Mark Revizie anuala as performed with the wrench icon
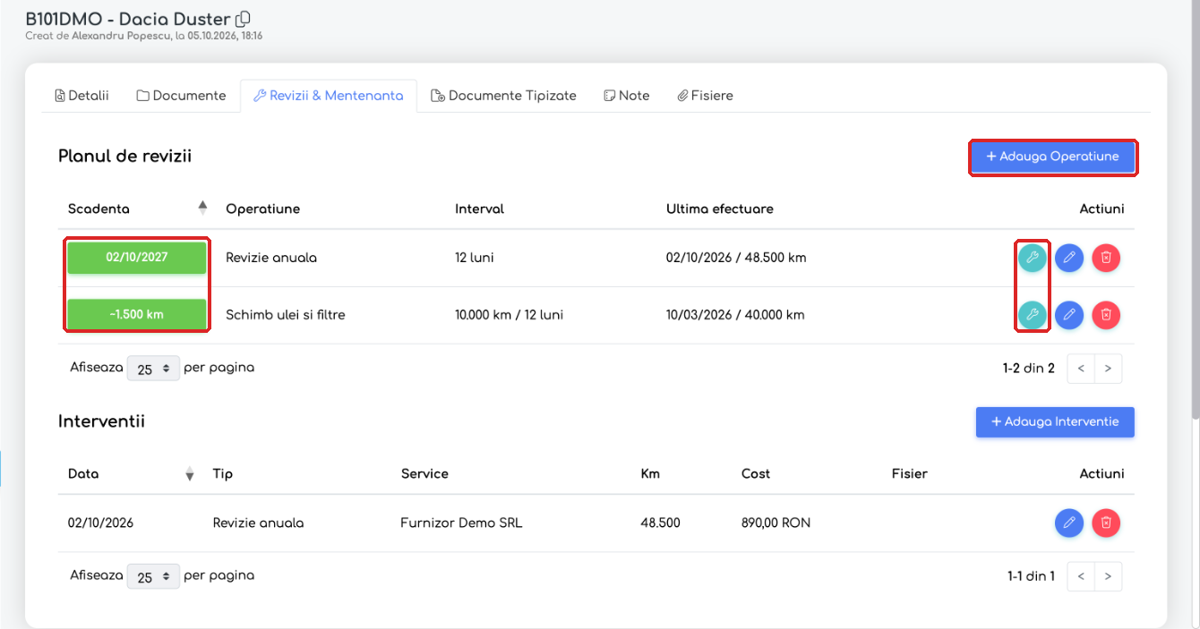1200x629 pixels. point(1032,258)
